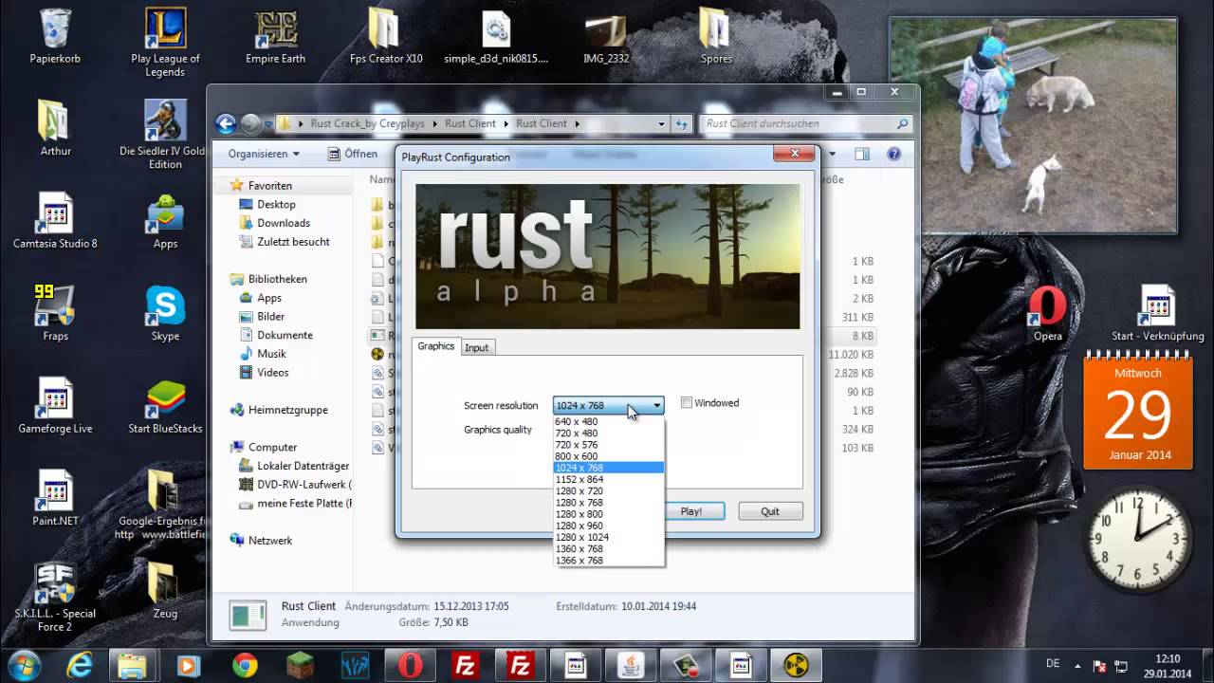The image size is (1214, 683).
Task: Open Dokumente library in sidebar
Action: click(x=285, y=335)
